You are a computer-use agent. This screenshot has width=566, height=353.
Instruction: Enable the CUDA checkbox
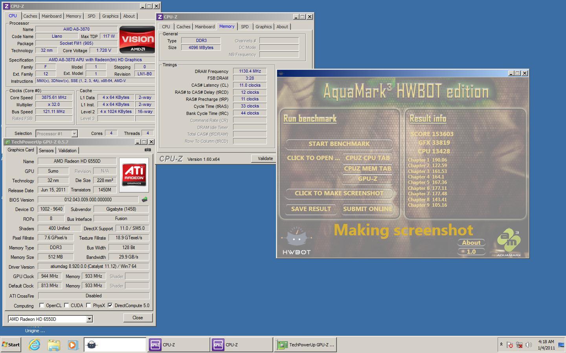[x=66, y=305]
